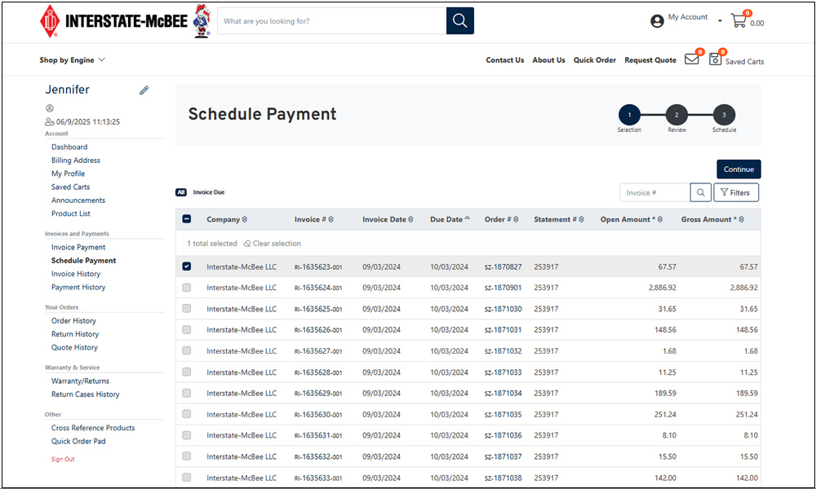
Task: Uncheck invoice RI-1635623-001 checkbox
Action: [x=187, y=266]
